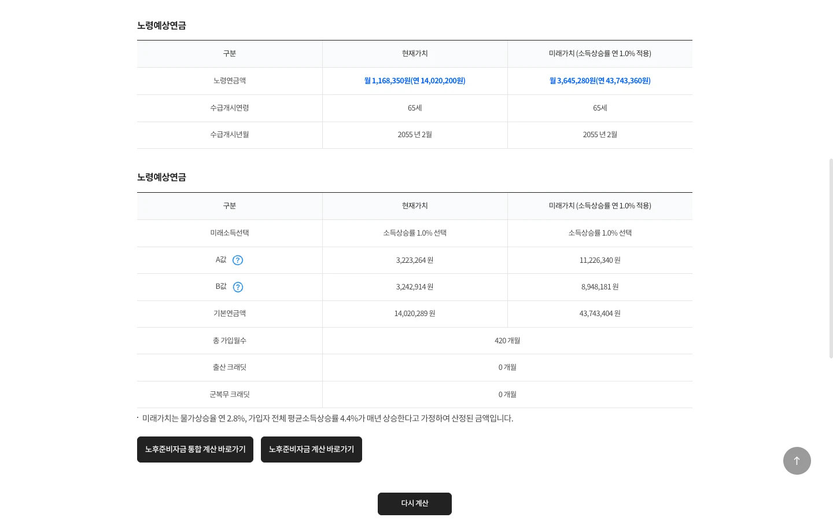
Task: Open the B값 help question-mark icon
Action: (238, 287)
